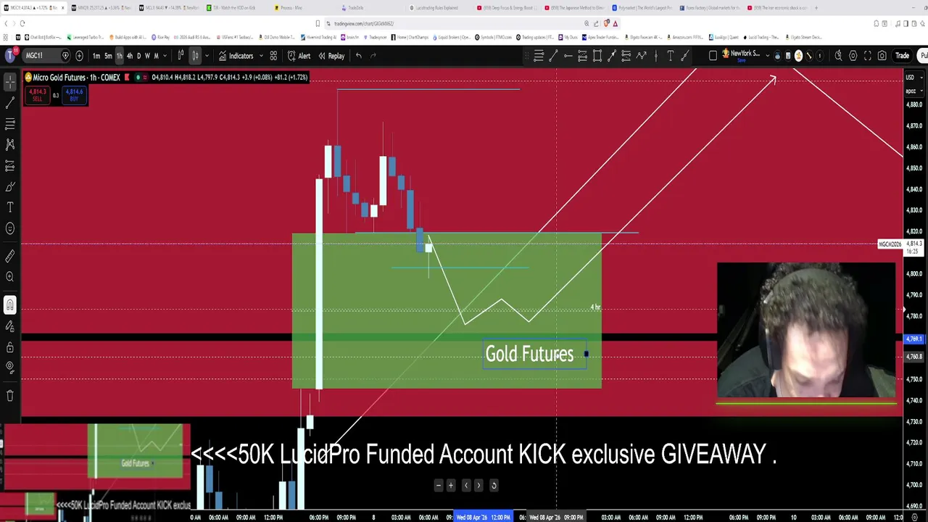Select the Text tool in left sidebar
Screen dimensions: 928x522
pos(10,208)
